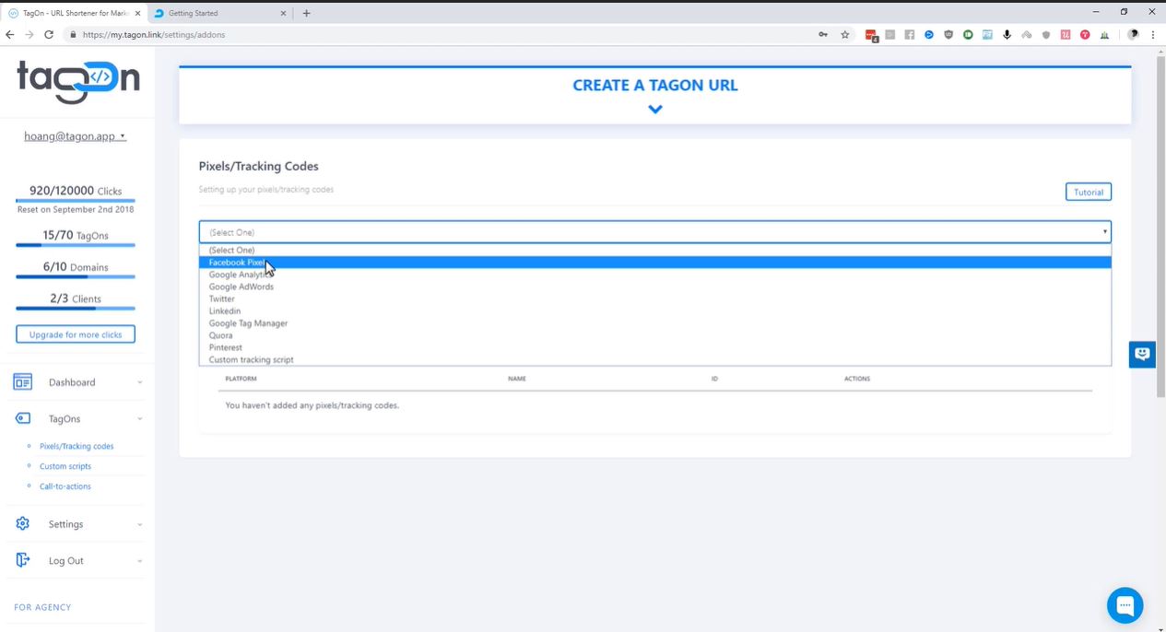Image resolution: width=1166 pixels, height=632 pixels.
Task: Open a new browser tab
Action: tap(307, 13)
